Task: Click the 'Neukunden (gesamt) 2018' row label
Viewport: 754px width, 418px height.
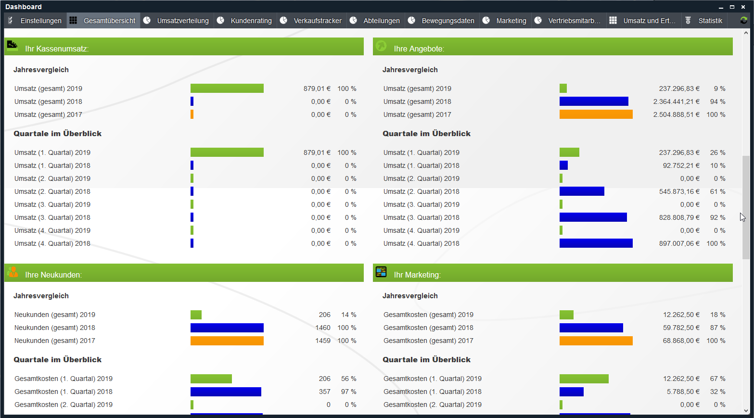Action: (55, 328)
